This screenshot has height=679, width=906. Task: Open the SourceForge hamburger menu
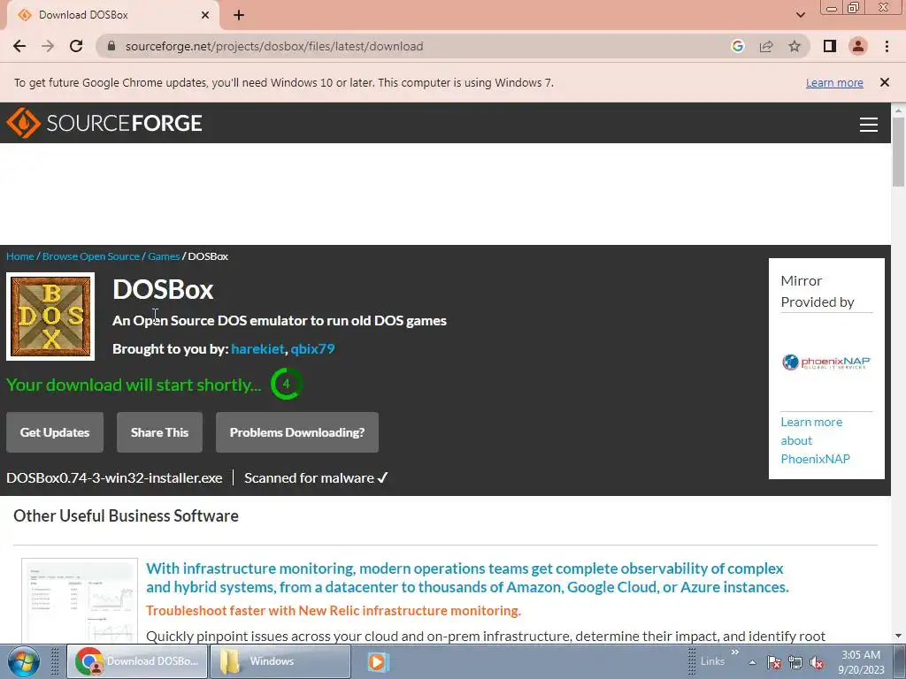pyautogui.click(x=869, y=124)
